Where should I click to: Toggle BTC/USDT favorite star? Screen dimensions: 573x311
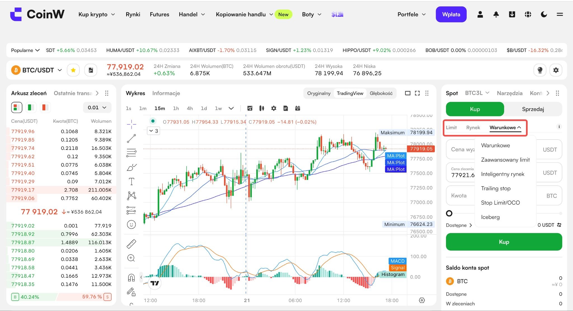click(x=73, y=70)
